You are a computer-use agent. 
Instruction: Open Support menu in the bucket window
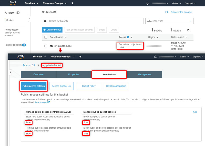198,57
